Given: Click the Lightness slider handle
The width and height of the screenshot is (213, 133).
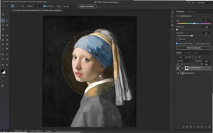Looking at the screenshot, I should click(x=192, y=36).
